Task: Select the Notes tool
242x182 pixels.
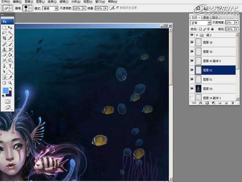Action: tap(4, 77)
